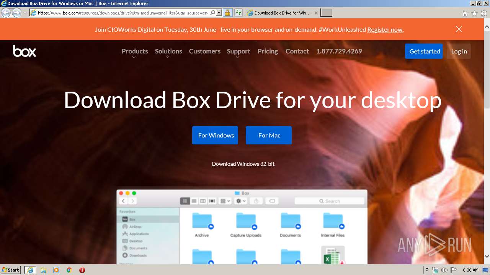Viewport: 490px width, 275px height.
Task: Open Windows Explorer from taskbar
Action: tap(43, 270)
